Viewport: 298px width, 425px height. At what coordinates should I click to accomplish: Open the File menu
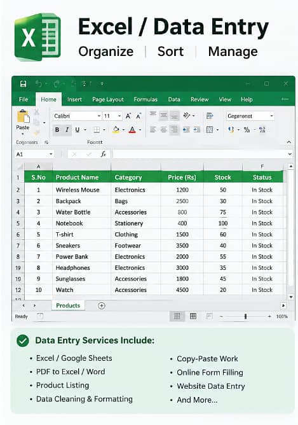(24, 99)
